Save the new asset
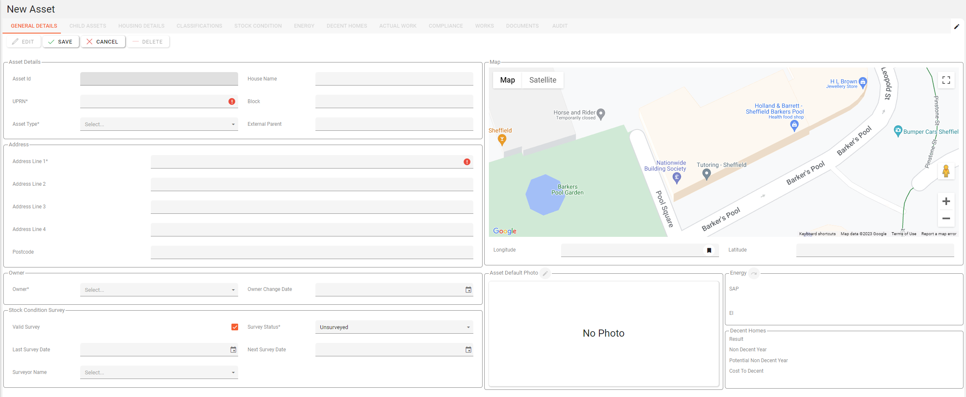 (x=60, y=42)
